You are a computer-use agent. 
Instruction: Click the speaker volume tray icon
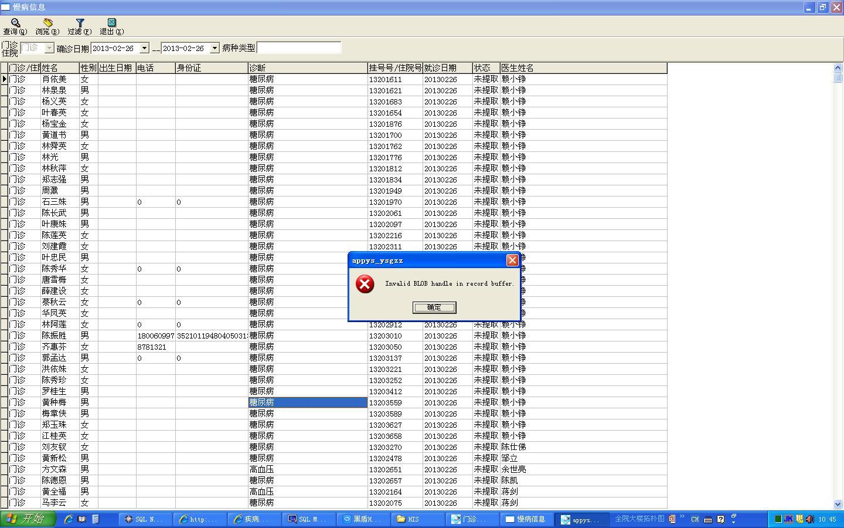tap(809, 519)
